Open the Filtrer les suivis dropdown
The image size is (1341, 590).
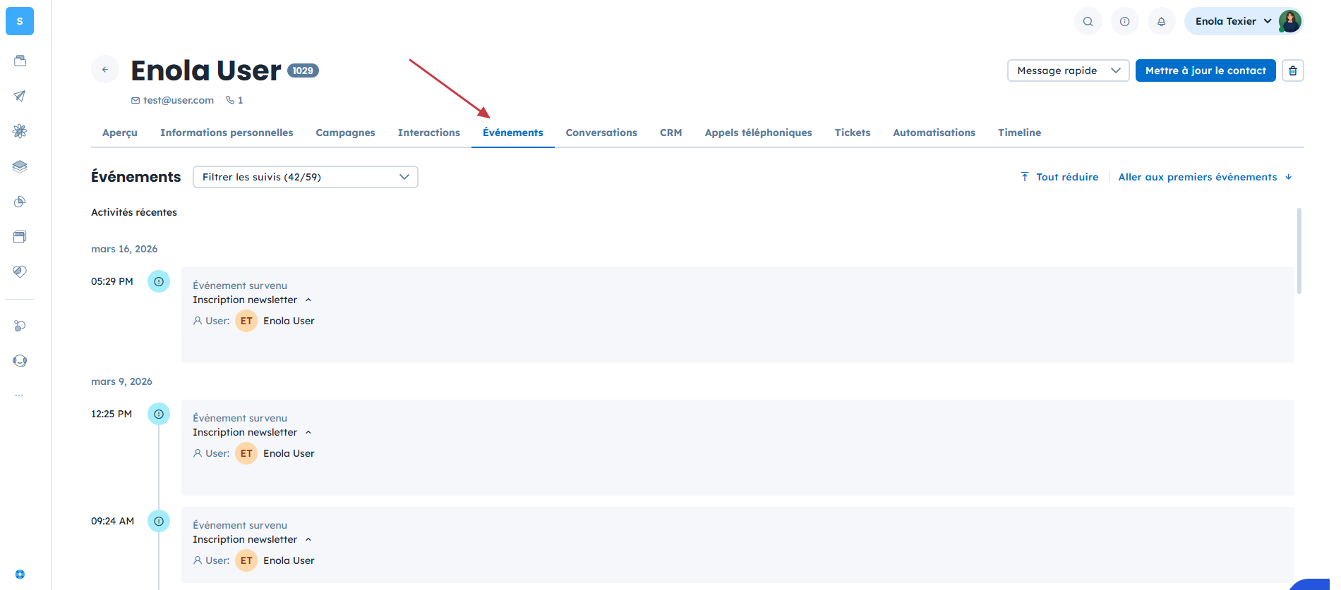coord(306,177)
